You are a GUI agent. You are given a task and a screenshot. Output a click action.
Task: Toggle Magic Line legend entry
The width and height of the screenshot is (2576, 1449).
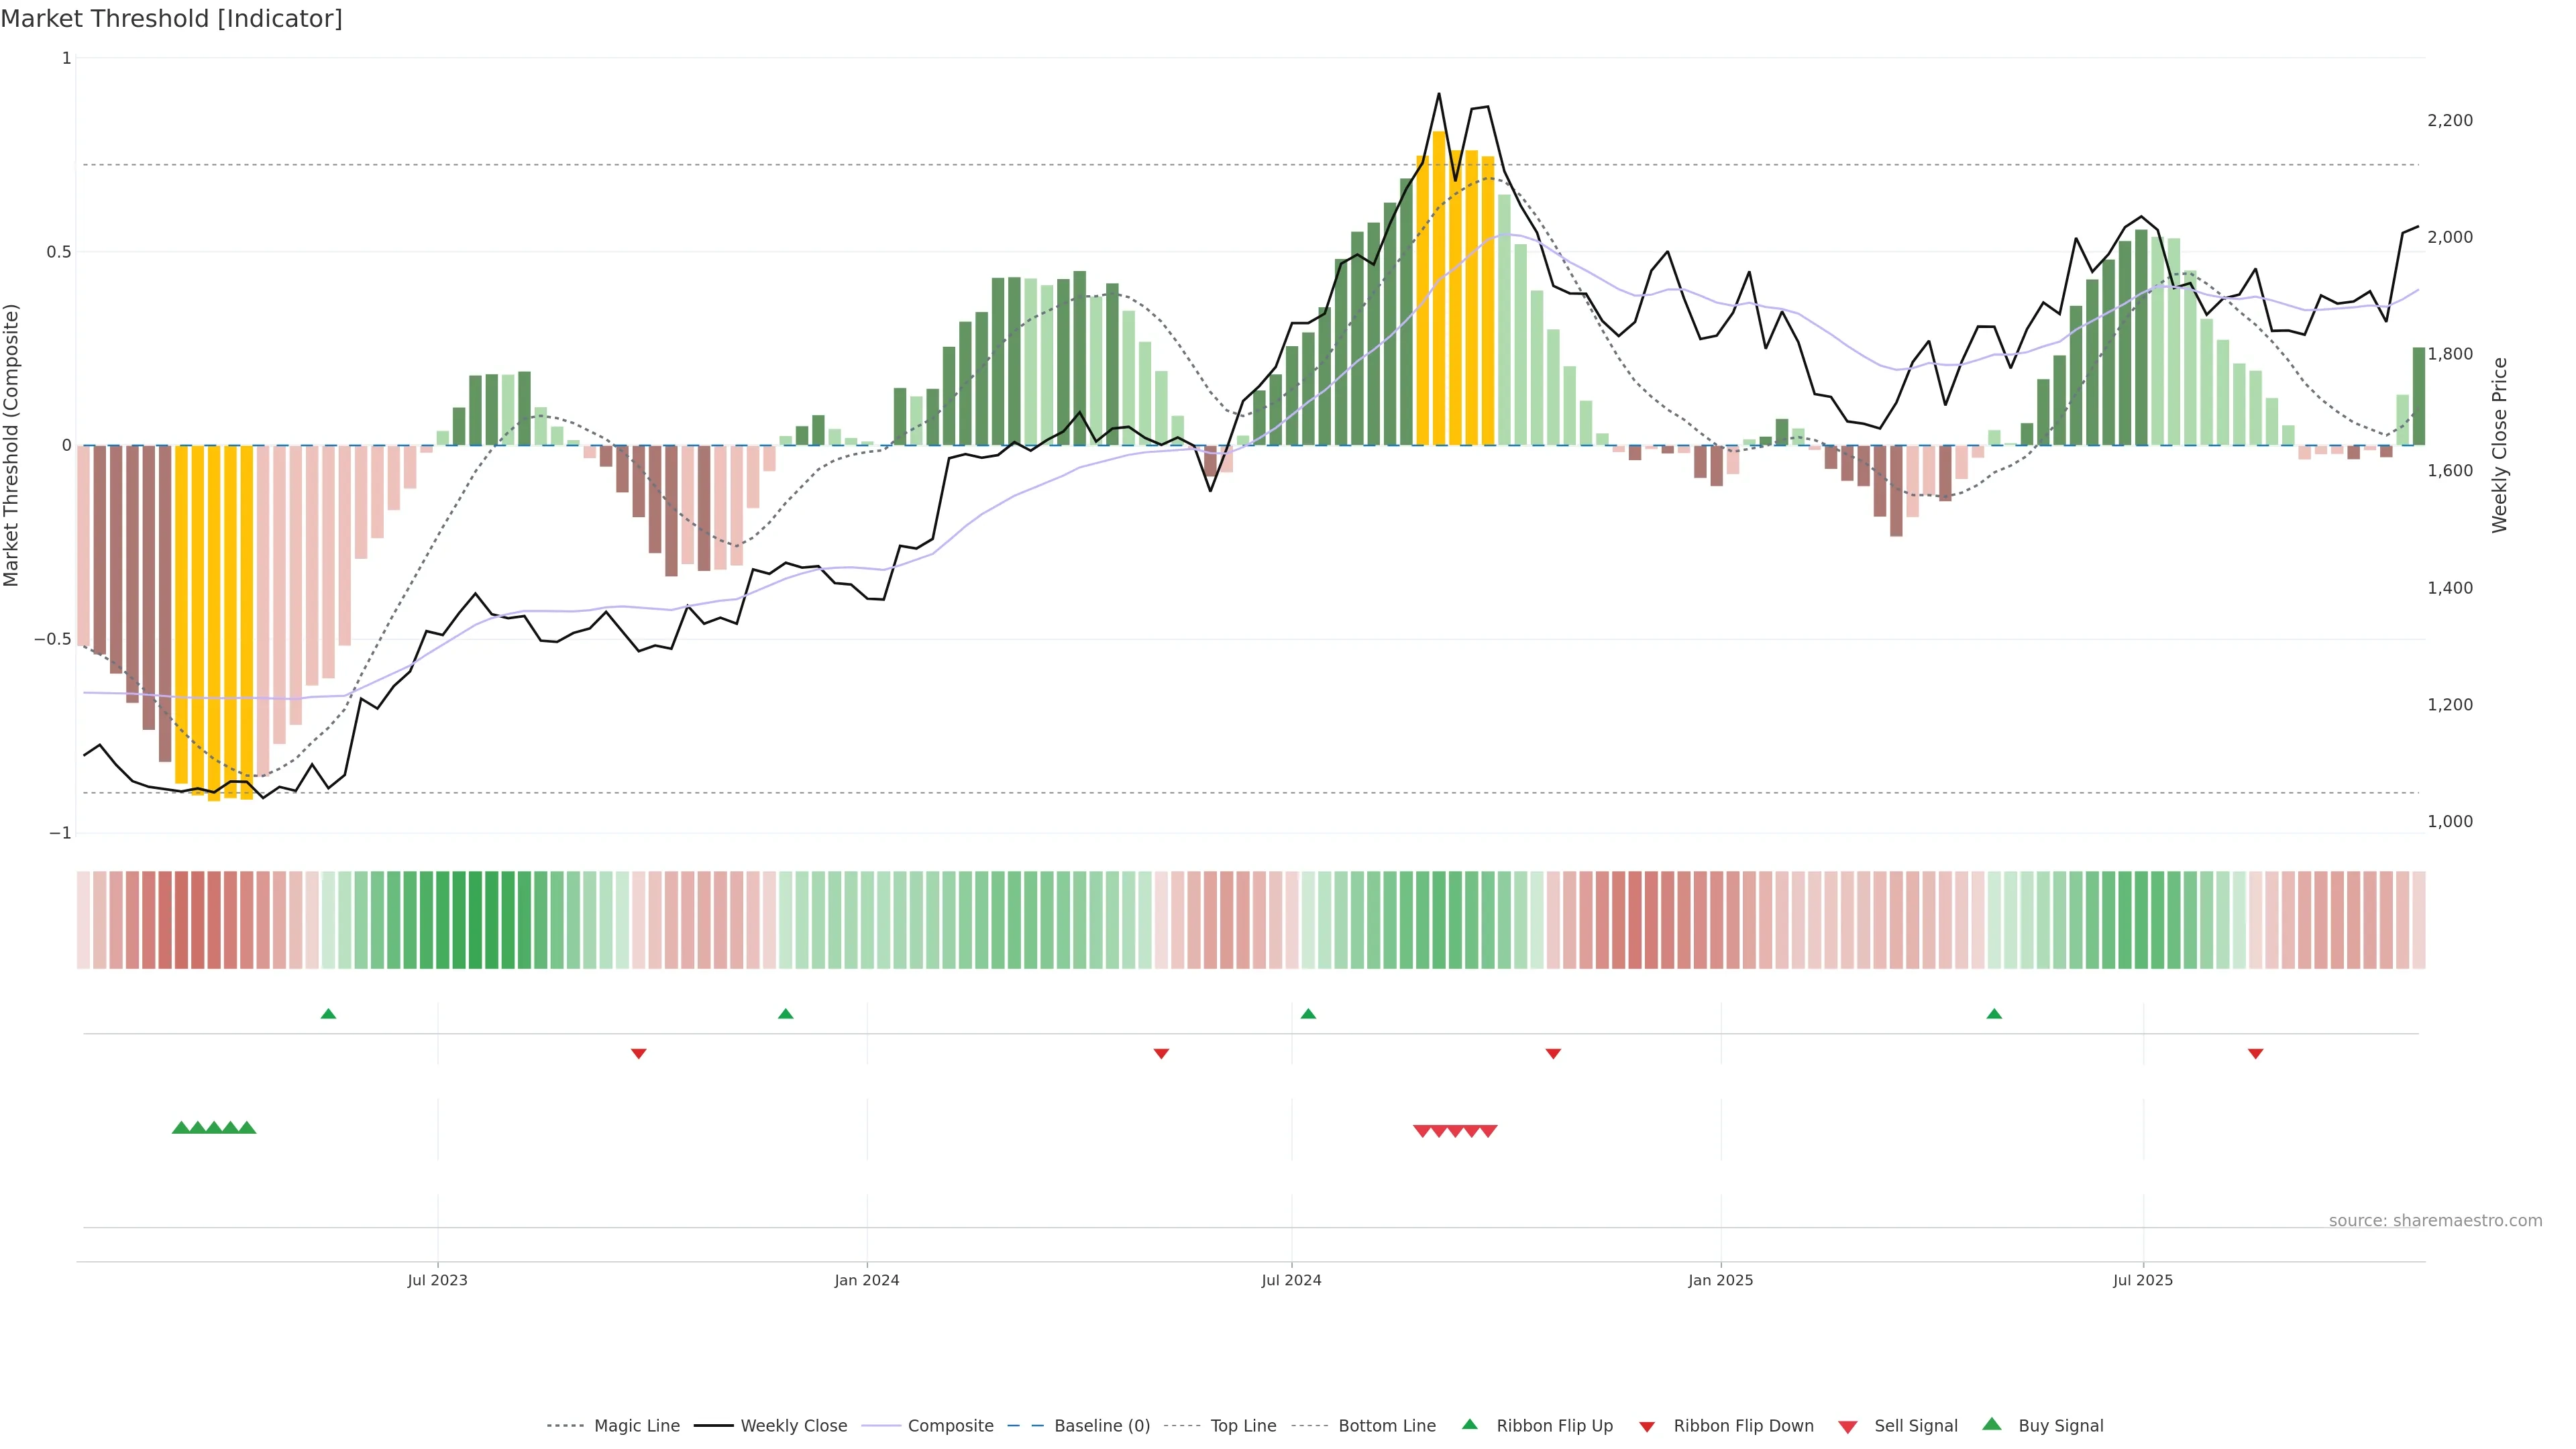click(x=636, y=1426)
